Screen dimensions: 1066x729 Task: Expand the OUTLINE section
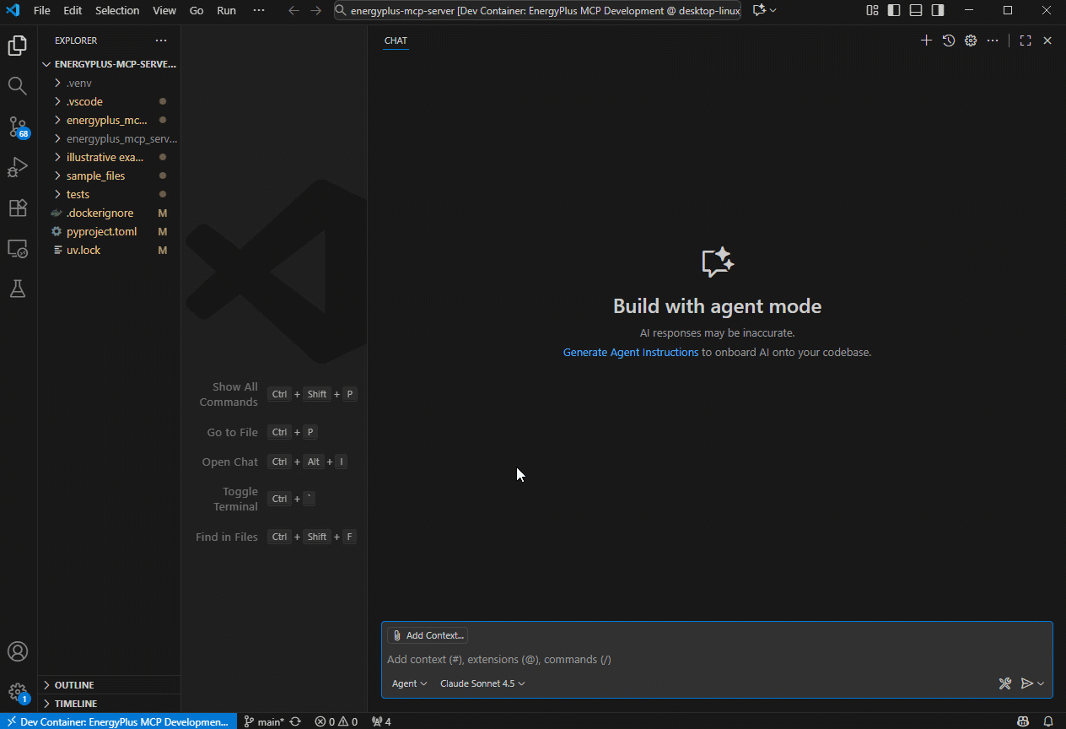pyautogui.click(x=74, y=685)
